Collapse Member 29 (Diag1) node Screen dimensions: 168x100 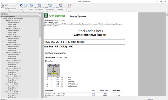tap(5, 28)
